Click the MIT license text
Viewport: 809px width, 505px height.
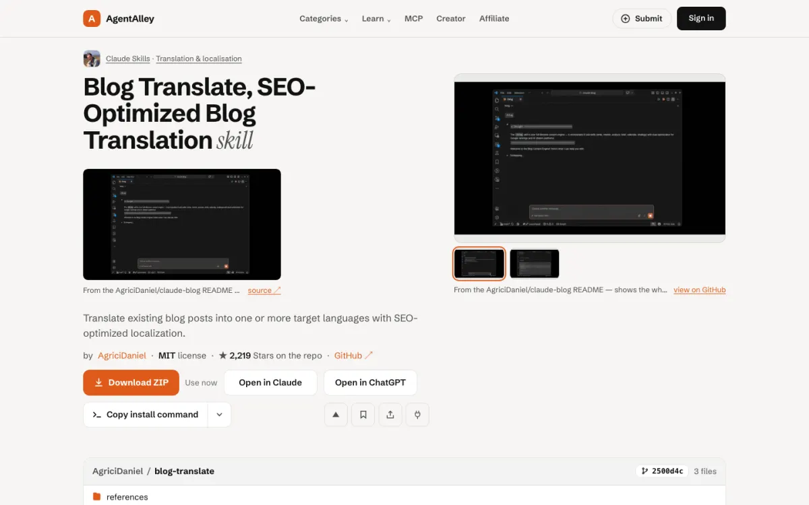182,356
